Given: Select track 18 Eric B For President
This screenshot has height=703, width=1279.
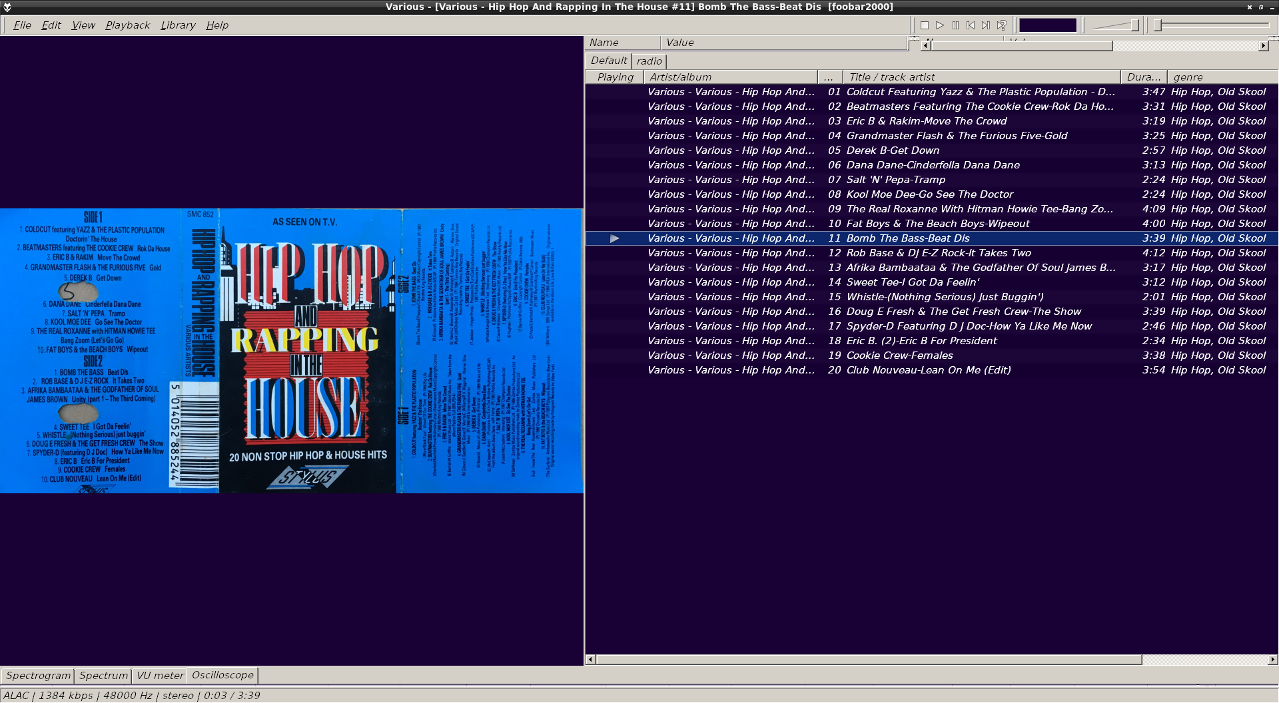Looking at the screenshot, I should point(932,341).
